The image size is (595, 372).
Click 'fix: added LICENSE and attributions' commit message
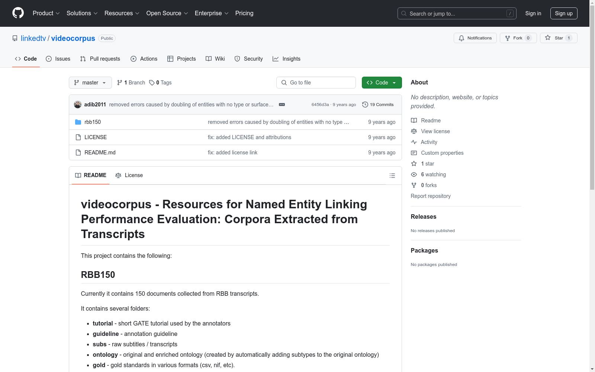[x=250, y=137]
